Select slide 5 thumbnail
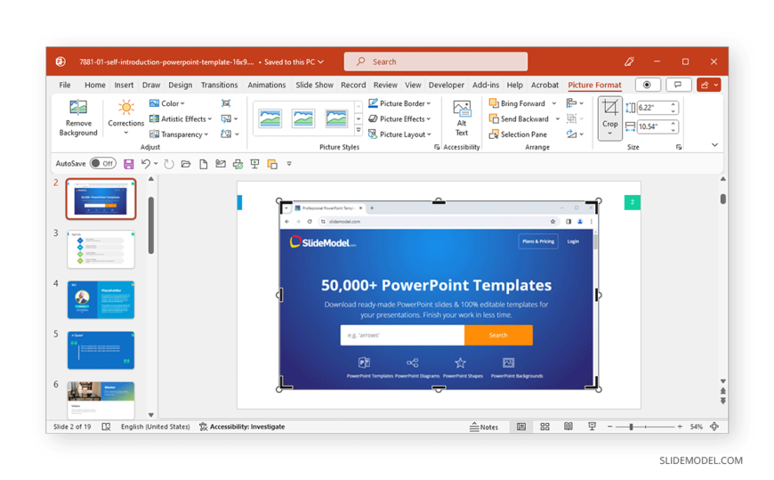This screenshot has height=480, width=774. (101, 351)
